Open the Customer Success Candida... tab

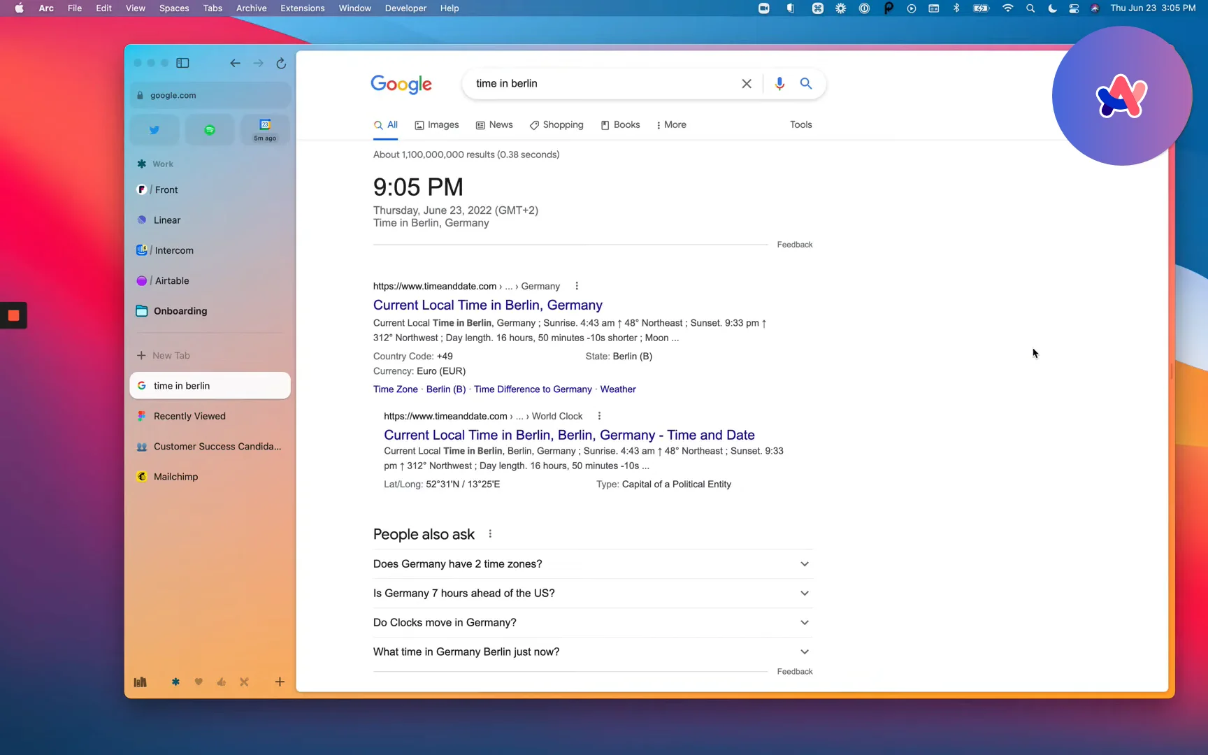[x=210, y=447]
